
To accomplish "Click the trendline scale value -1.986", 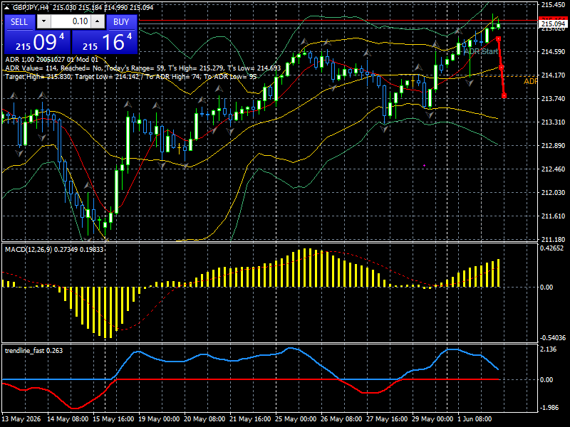I will 549,407.
